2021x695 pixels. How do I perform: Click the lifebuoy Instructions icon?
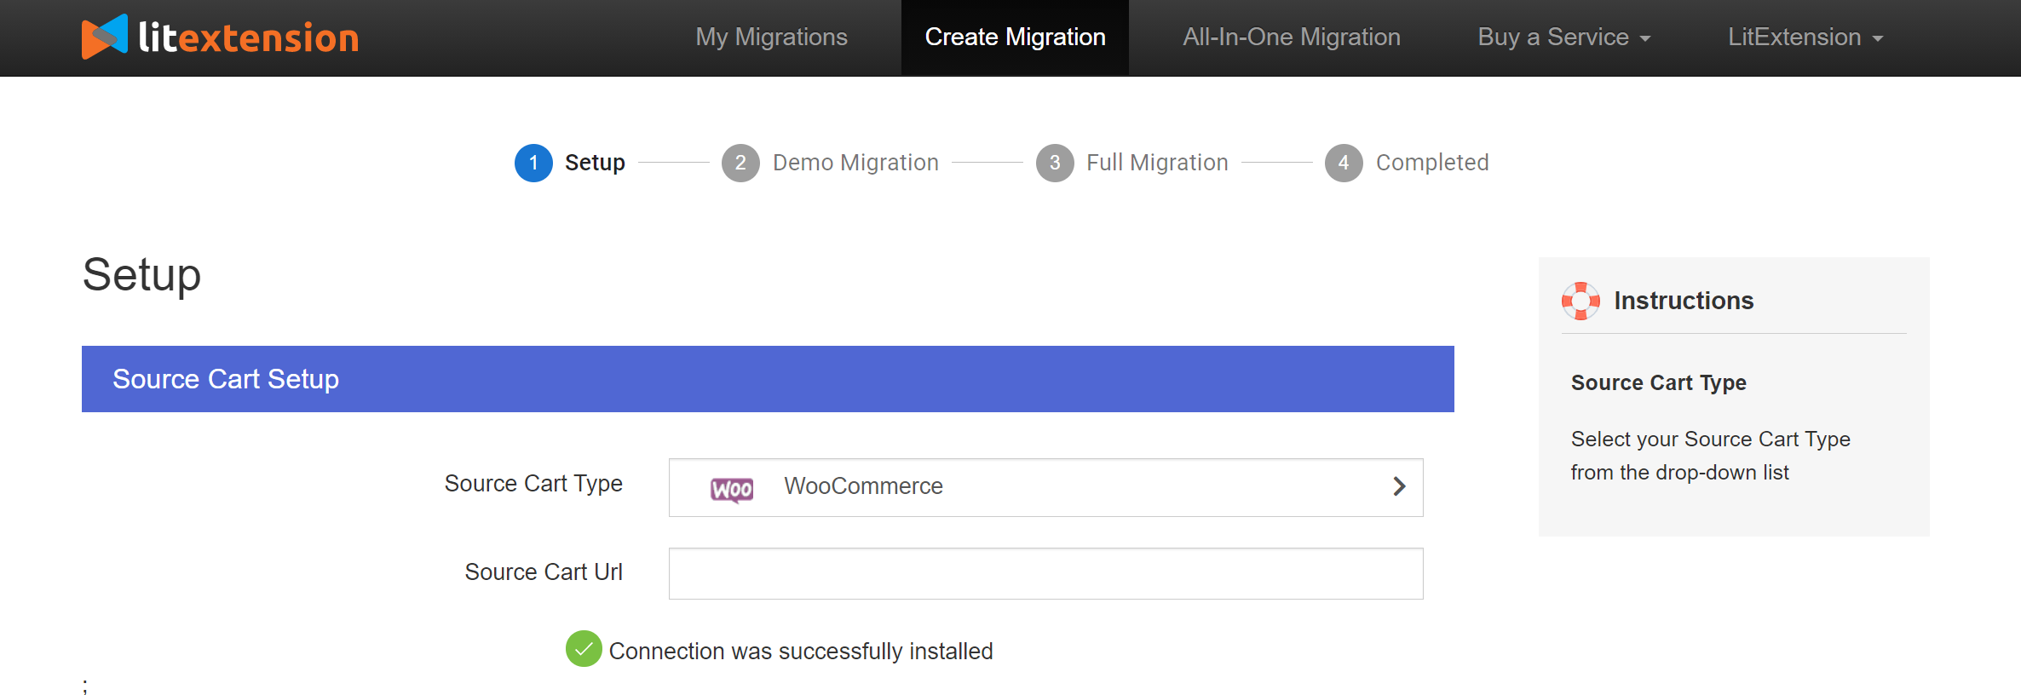1581,301
